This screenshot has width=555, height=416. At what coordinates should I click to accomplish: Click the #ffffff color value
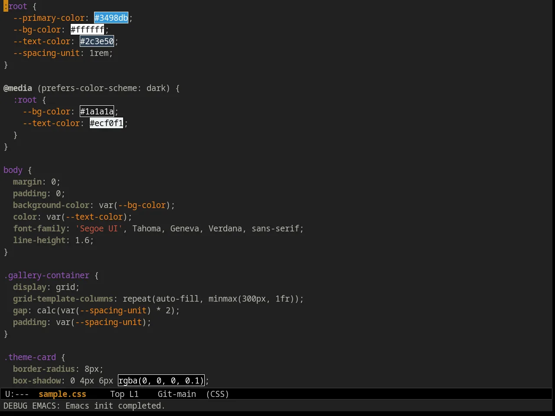coord(87,29)
